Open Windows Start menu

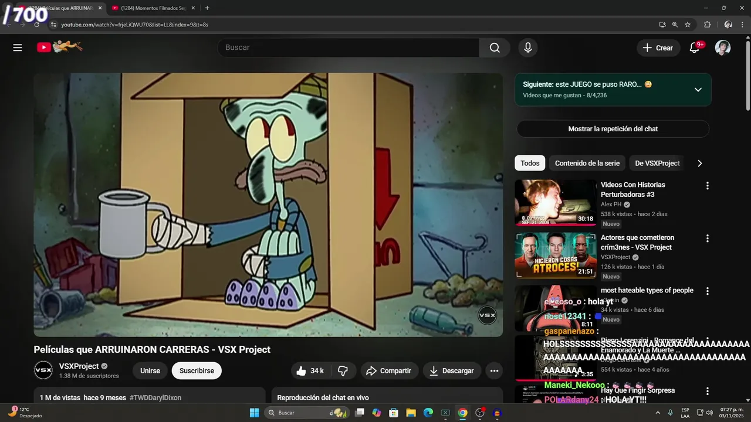(x=254, y=413)
